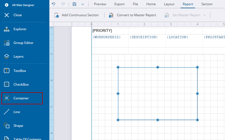
Task: Click the save disk icon
Action: (x=74, y=4)
